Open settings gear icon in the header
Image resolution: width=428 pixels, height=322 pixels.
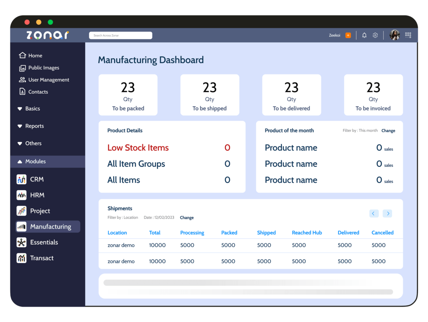pos(375,35)
